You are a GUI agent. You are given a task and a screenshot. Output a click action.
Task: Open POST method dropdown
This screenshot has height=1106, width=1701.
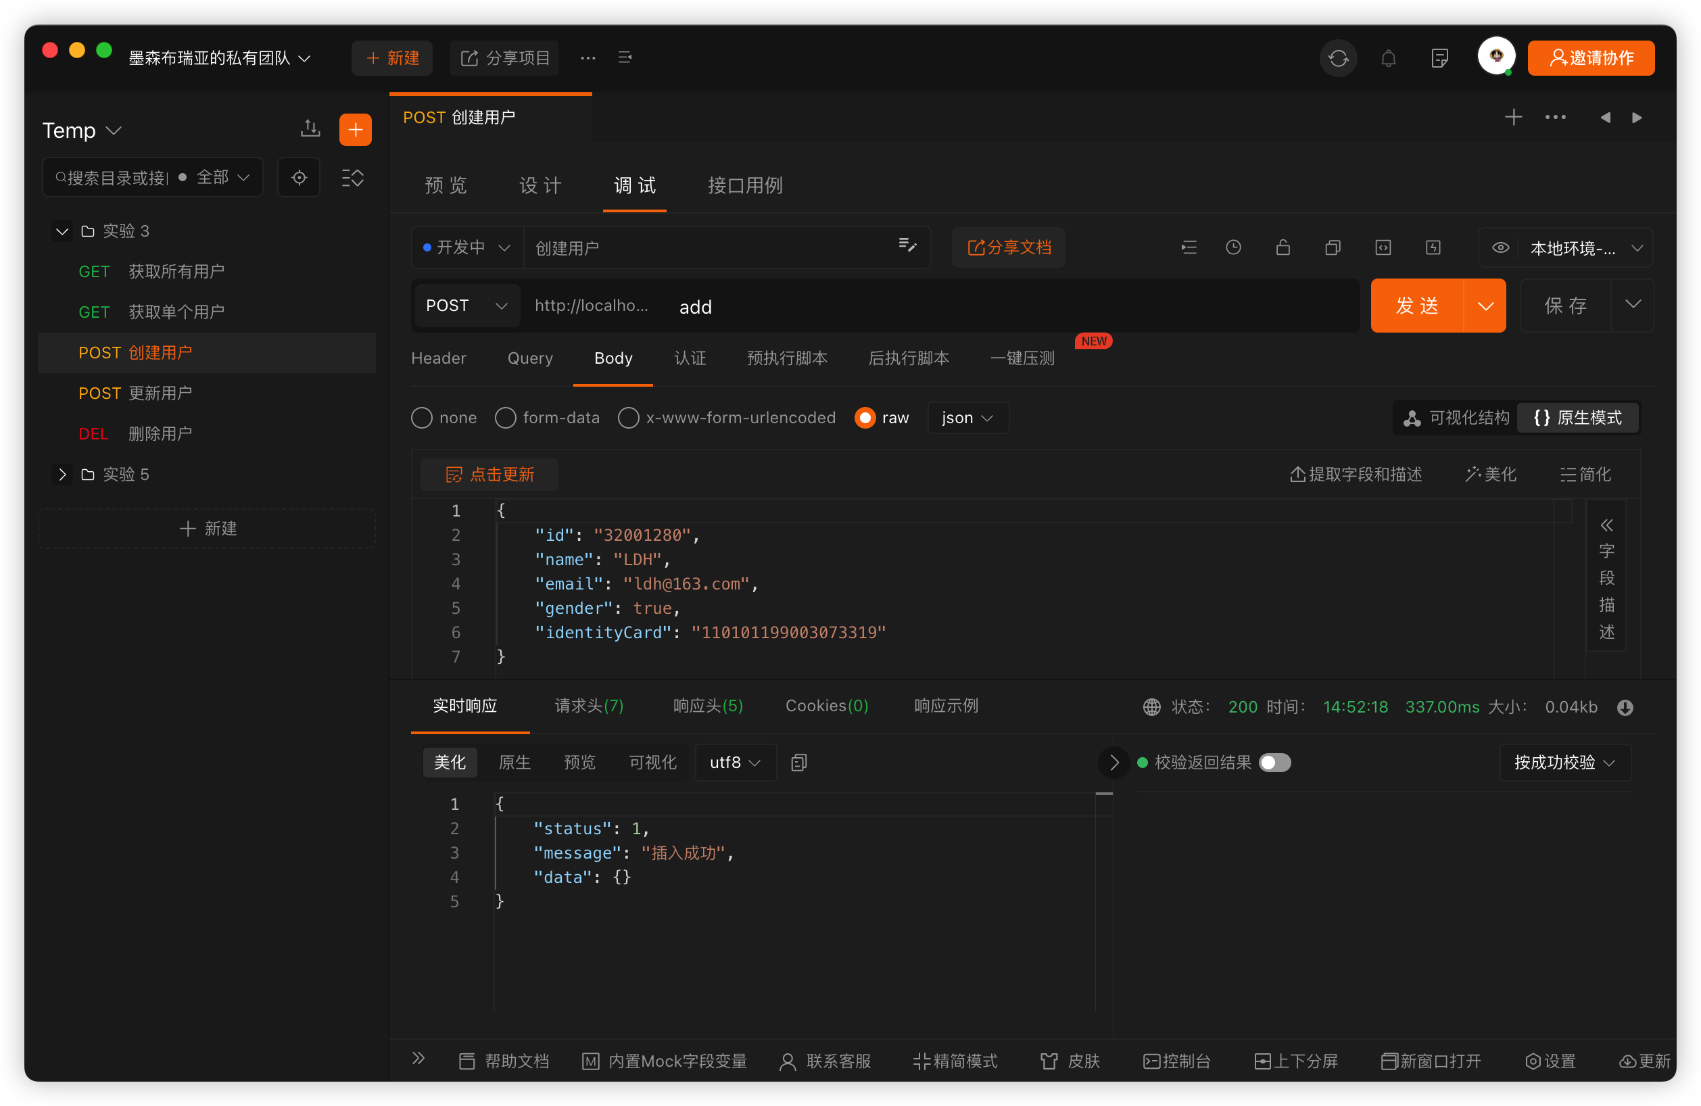pos(466,305)
